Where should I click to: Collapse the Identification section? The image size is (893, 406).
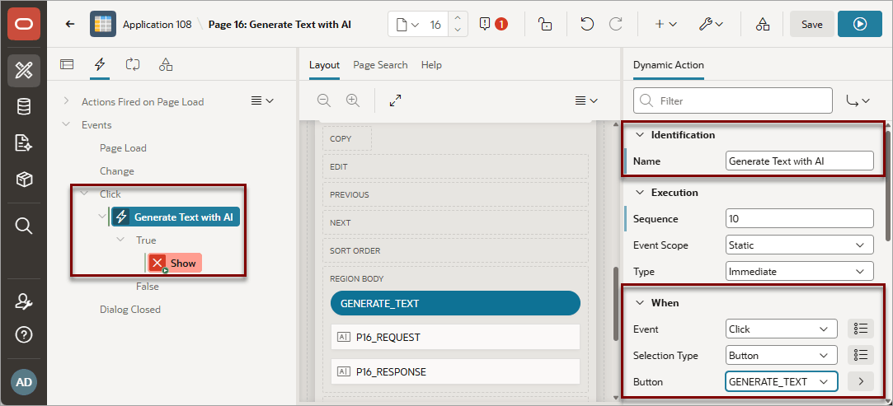click(x=640, y=135)
